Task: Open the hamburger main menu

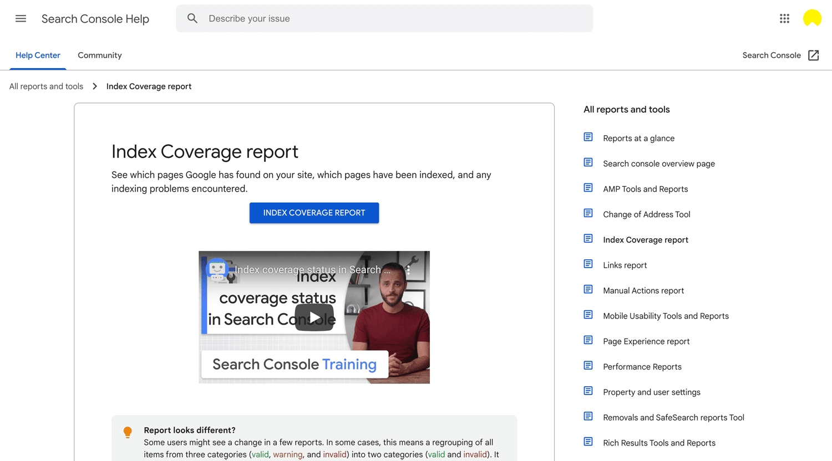Action: [21, 19]
